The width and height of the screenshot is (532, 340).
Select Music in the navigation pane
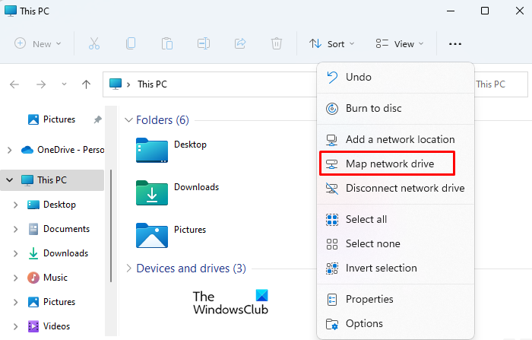pyautogui.click(x=55, y=278)
